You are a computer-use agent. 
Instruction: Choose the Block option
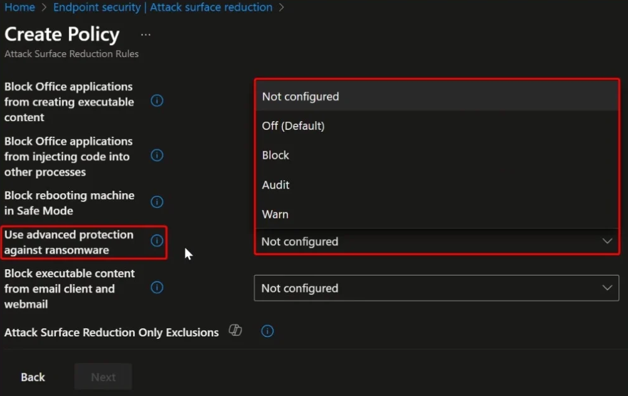click(437, 155)
